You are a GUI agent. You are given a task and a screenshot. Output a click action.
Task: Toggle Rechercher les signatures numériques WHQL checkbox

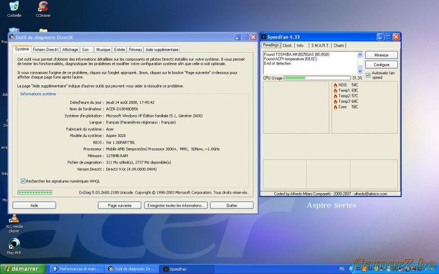tap(23, 181)
